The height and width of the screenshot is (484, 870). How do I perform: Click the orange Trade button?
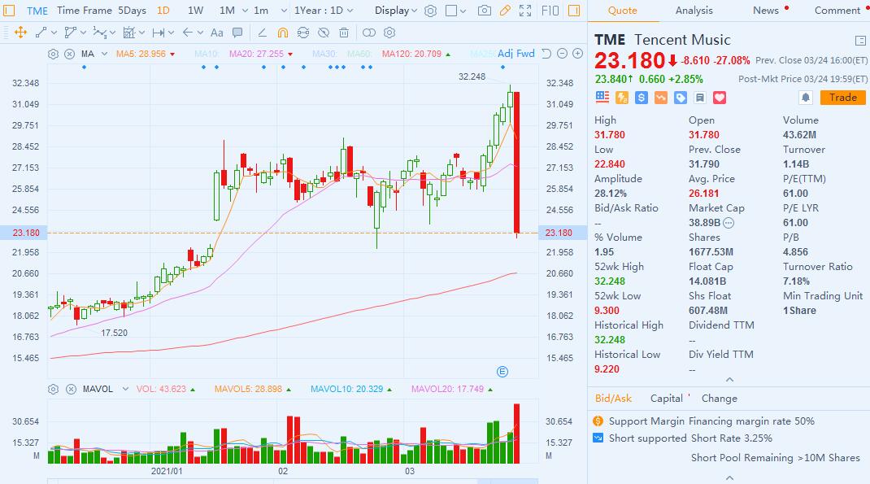842,97
